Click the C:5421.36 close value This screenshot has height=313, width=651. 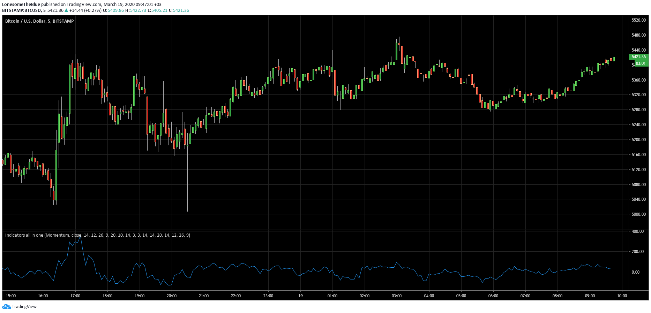coord(179,10)
